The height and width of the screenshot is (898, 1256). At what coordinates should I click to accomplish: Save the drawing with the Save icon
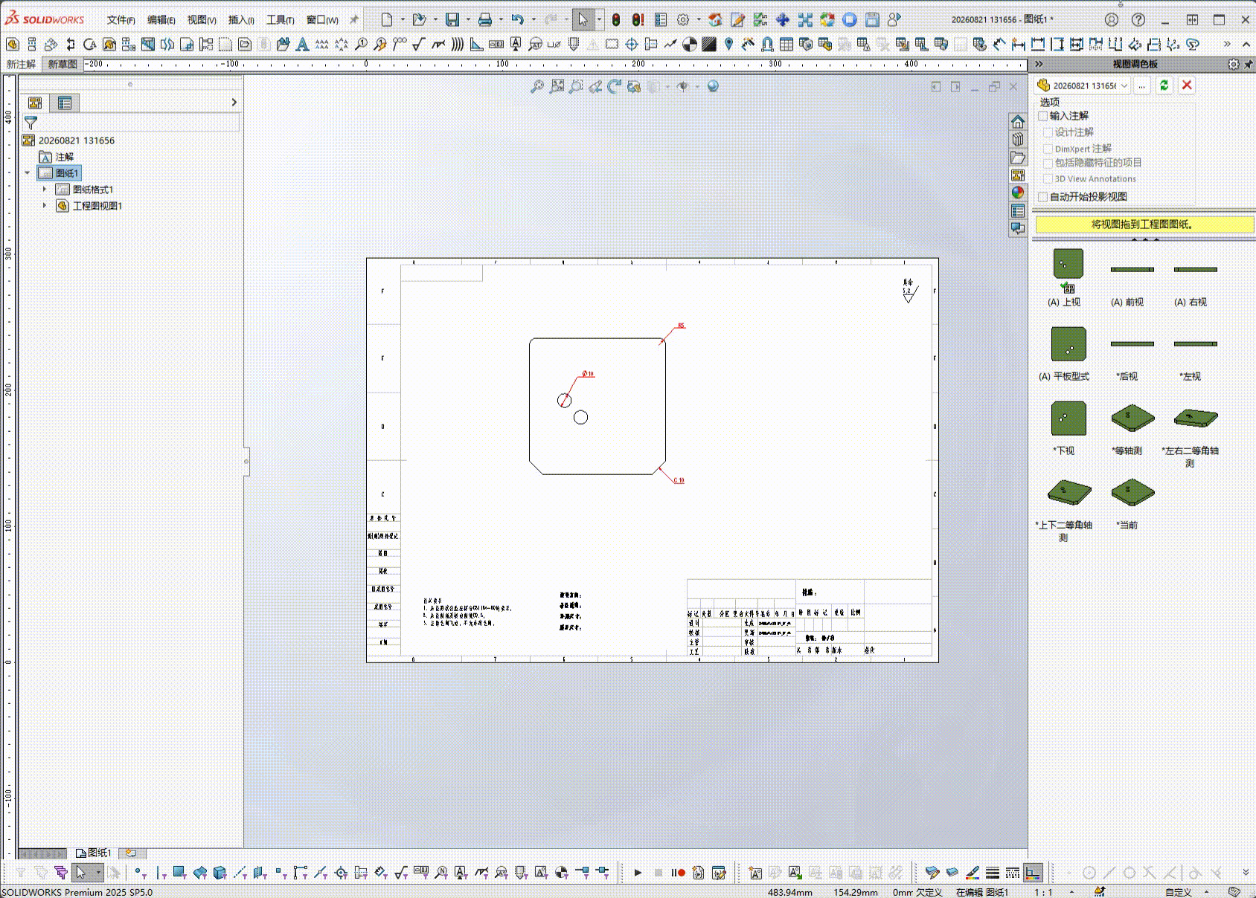(x=452, y=20)
